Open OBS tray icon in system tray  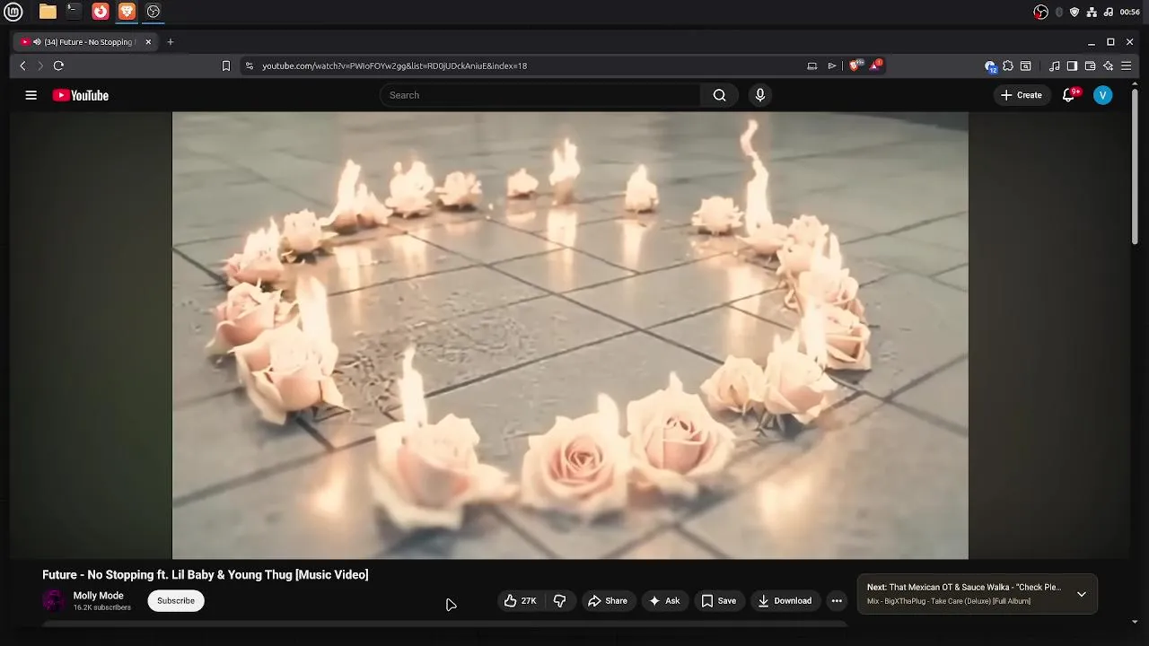1041,12
